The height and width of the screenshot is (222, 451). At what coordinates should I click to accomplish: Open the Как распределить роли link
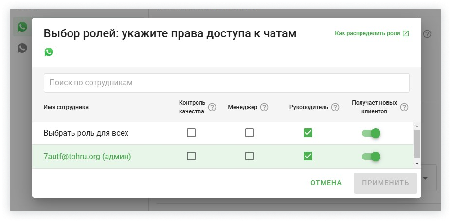(372, 33)
